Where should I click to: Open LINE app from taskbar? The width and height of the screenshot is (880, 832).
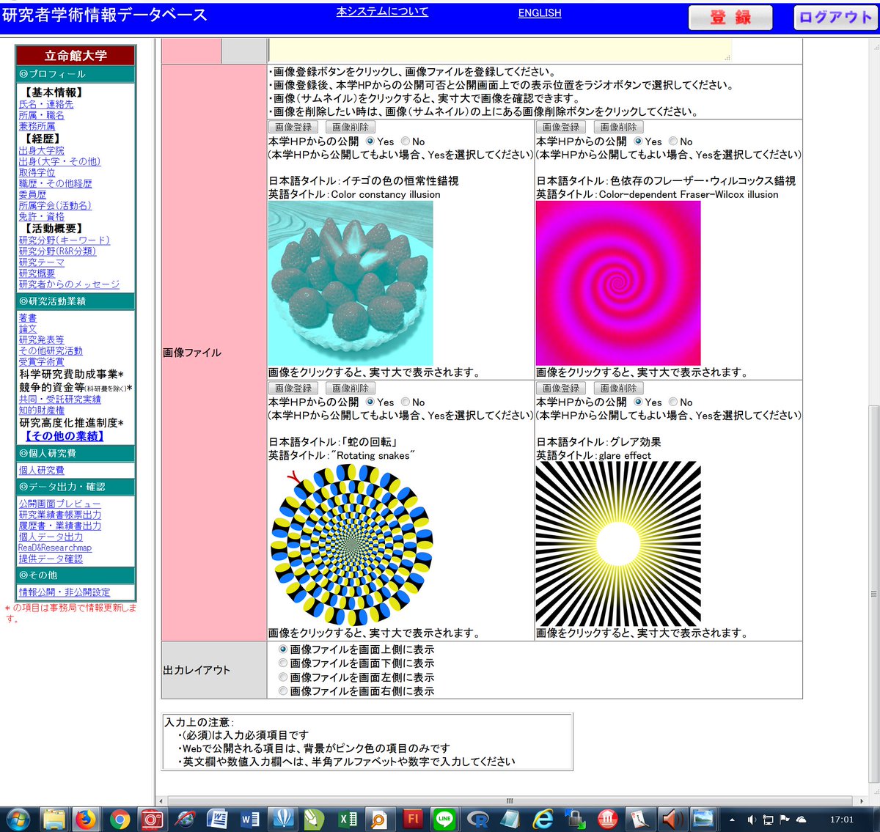(444, 819)
